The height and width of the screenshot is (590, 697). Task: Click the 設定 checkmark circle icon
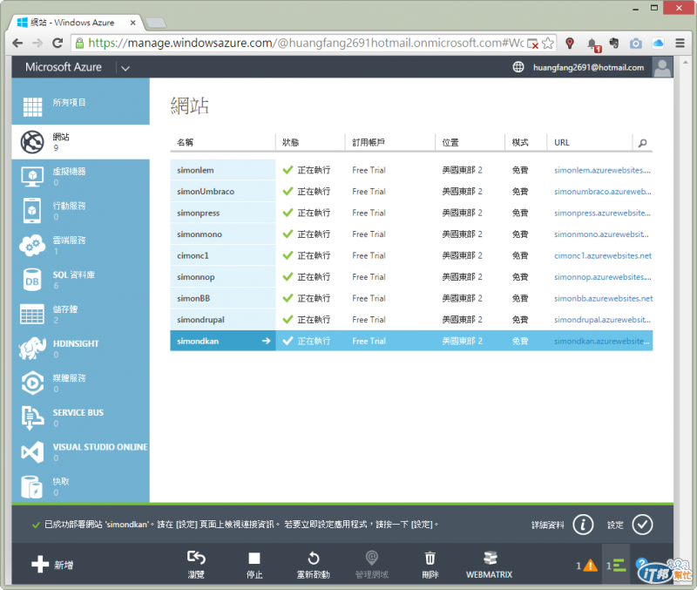pyautogui.click(x=642, y=525)
